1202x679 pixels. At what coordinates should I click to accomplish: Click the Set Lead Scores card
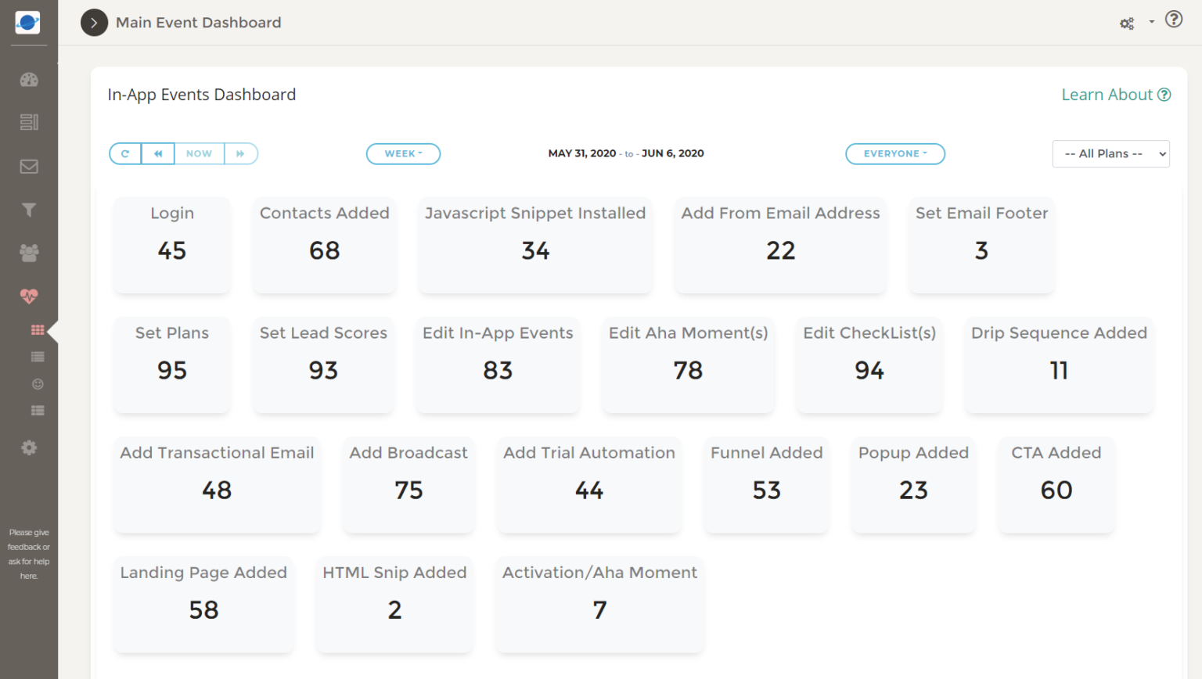[x=323, y=365]
